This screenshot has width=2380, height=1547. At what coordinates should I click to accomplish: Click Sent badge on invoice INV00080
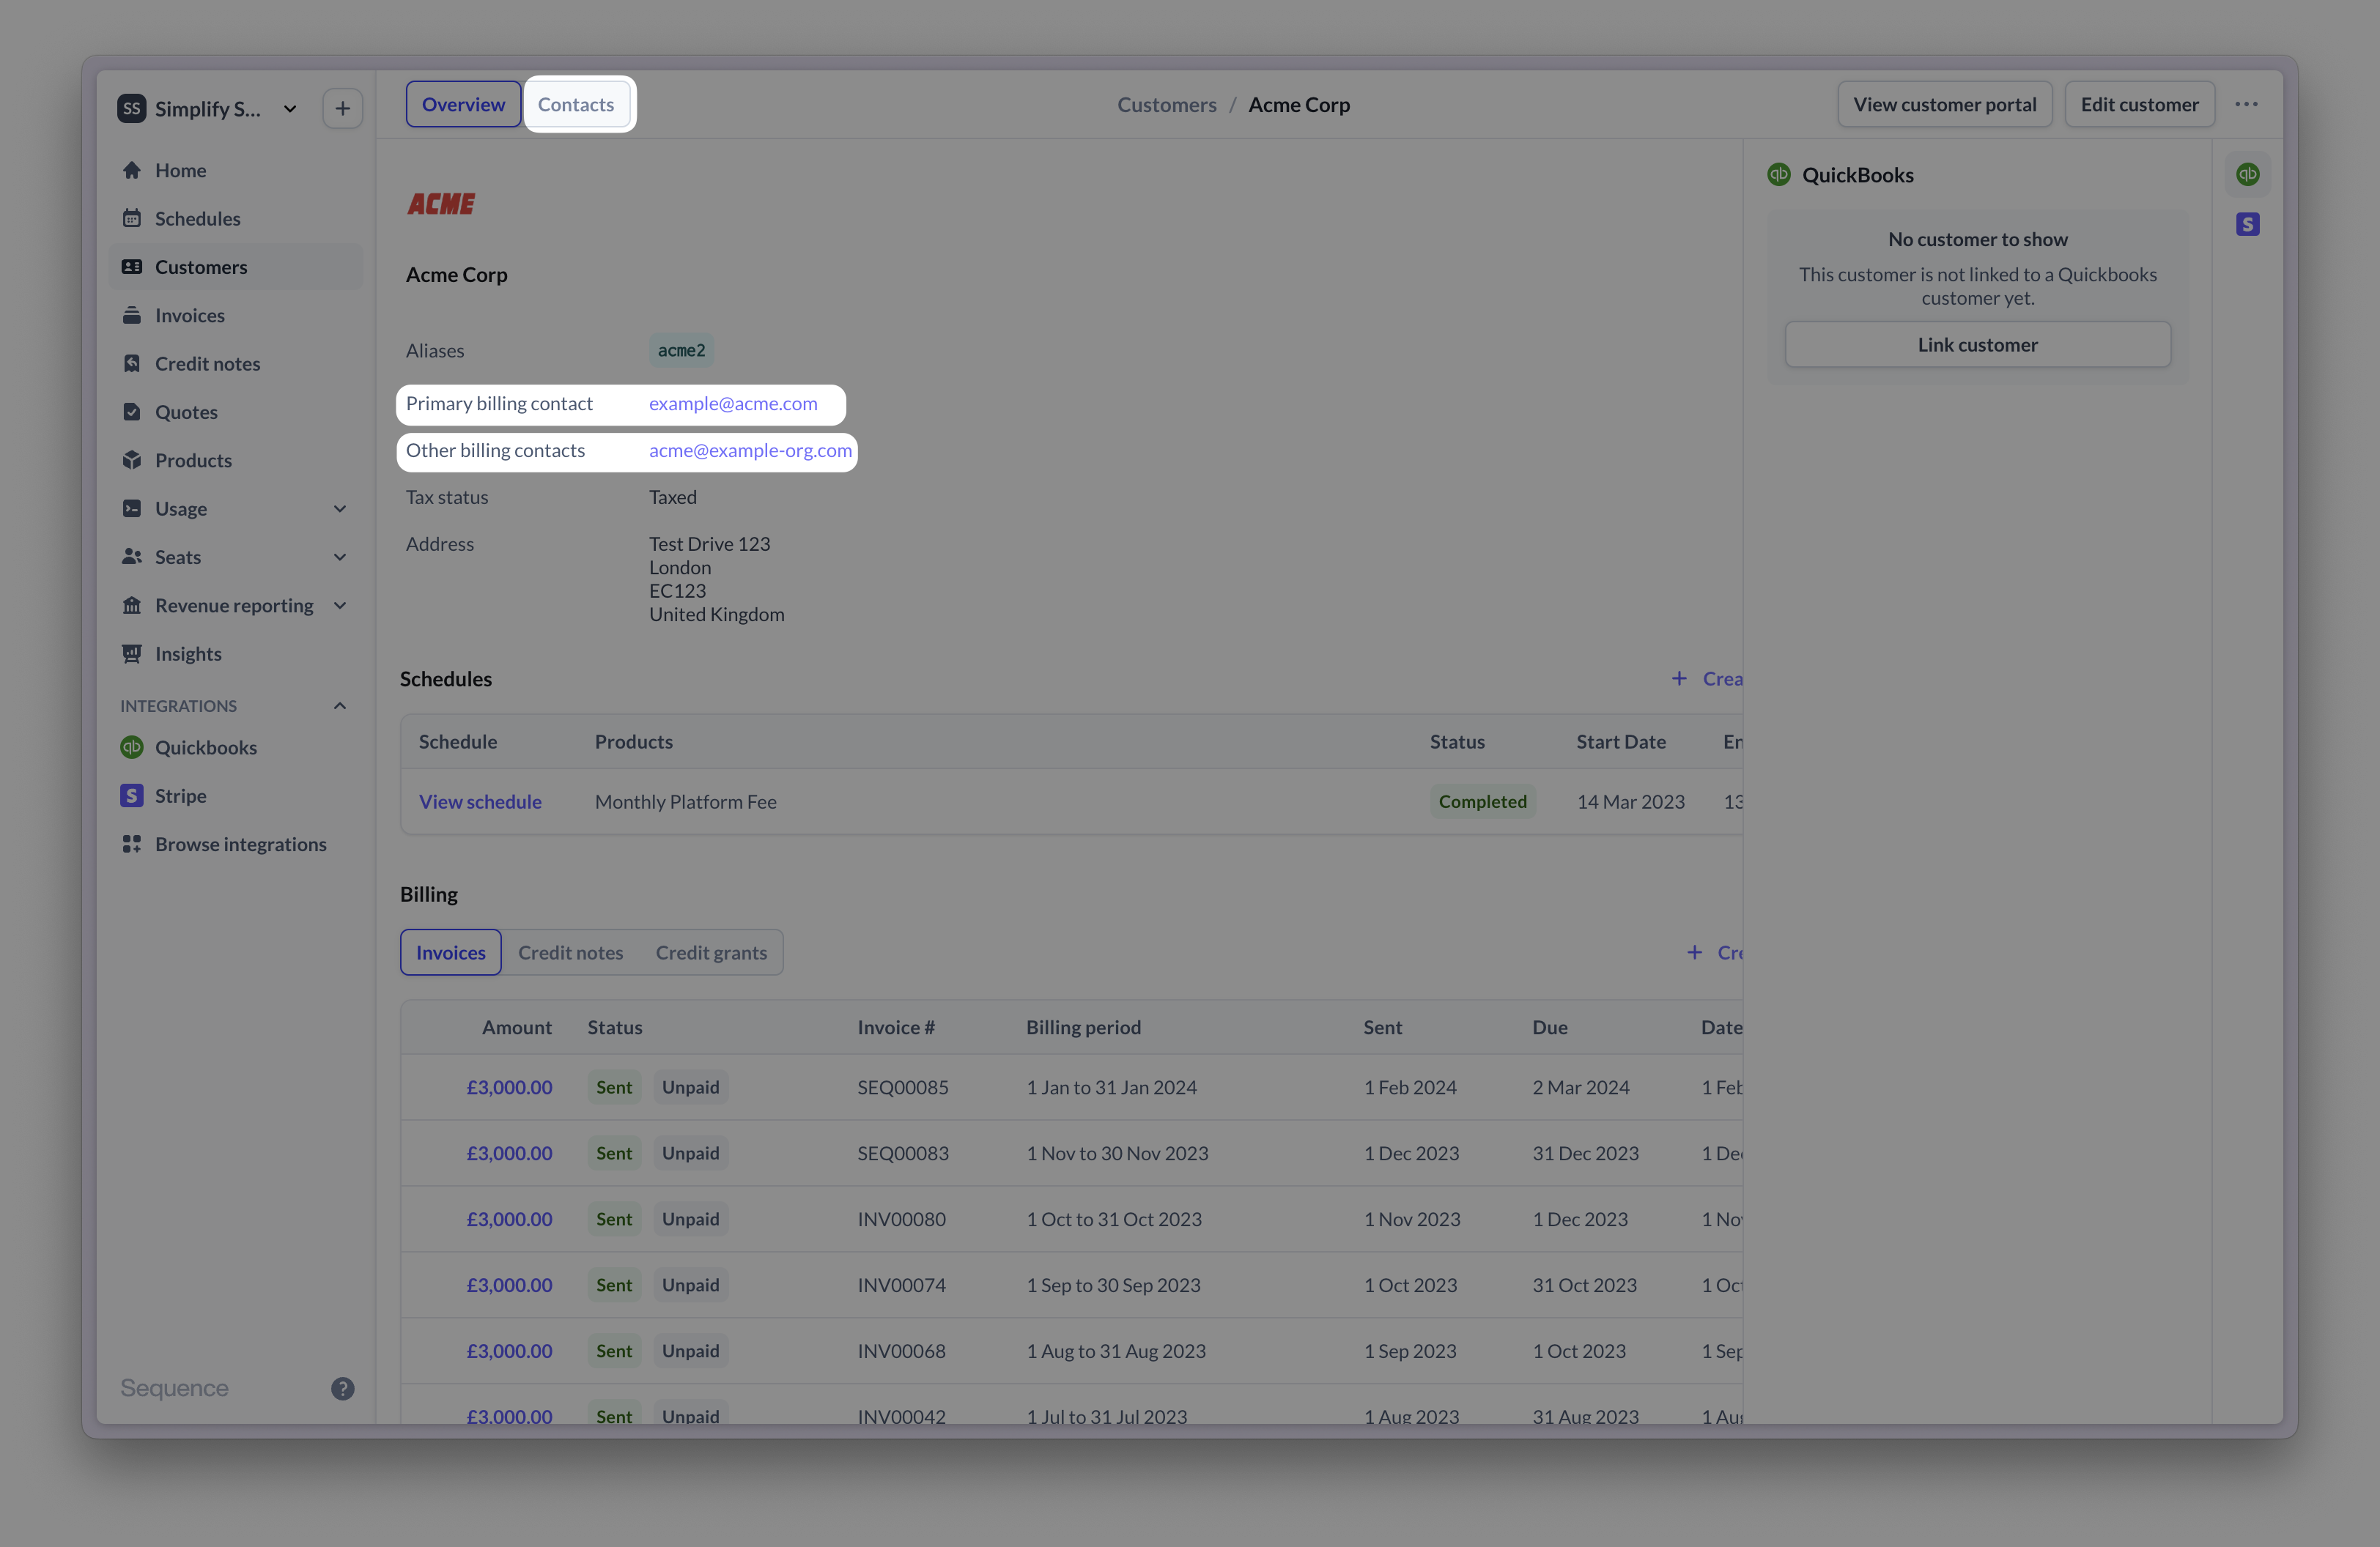tap(614, 1219)
